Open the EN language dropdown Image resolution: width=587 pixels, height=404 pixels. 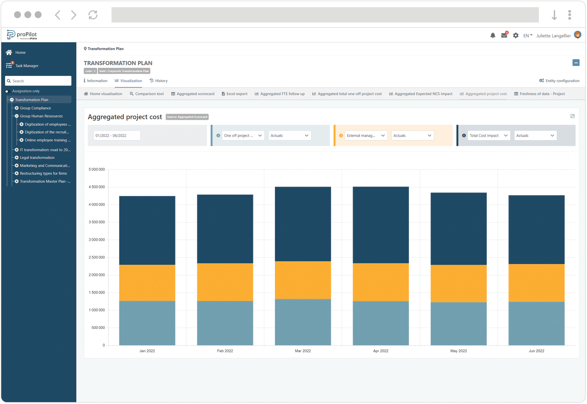(528, 36)
